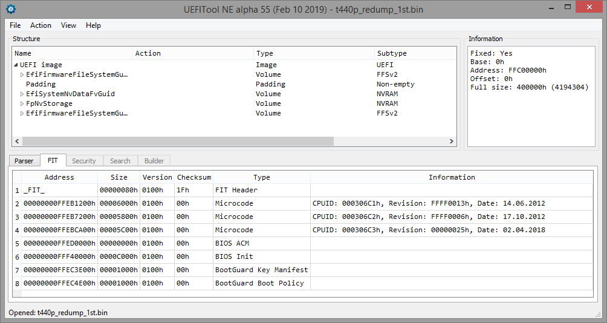607x323 pixels.
Task: Click the Action column header in Structure
Action: pyautogui.click(x=193, y=53)
